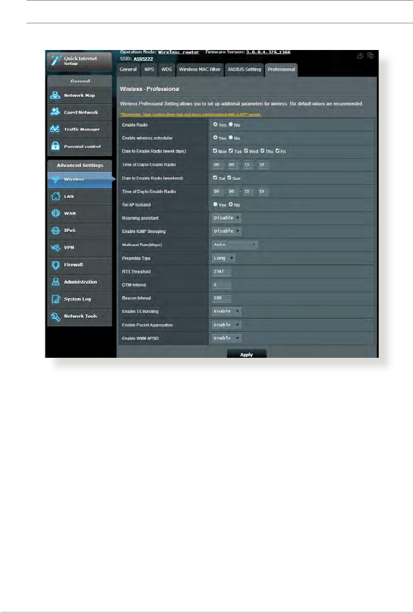Set Enable Radio to No
Viewport: 413px width, 613px height.
[x=231, y=124]
